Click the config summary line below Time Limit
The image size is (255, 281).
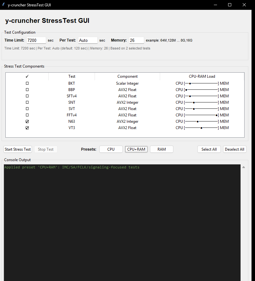(77, 49)
